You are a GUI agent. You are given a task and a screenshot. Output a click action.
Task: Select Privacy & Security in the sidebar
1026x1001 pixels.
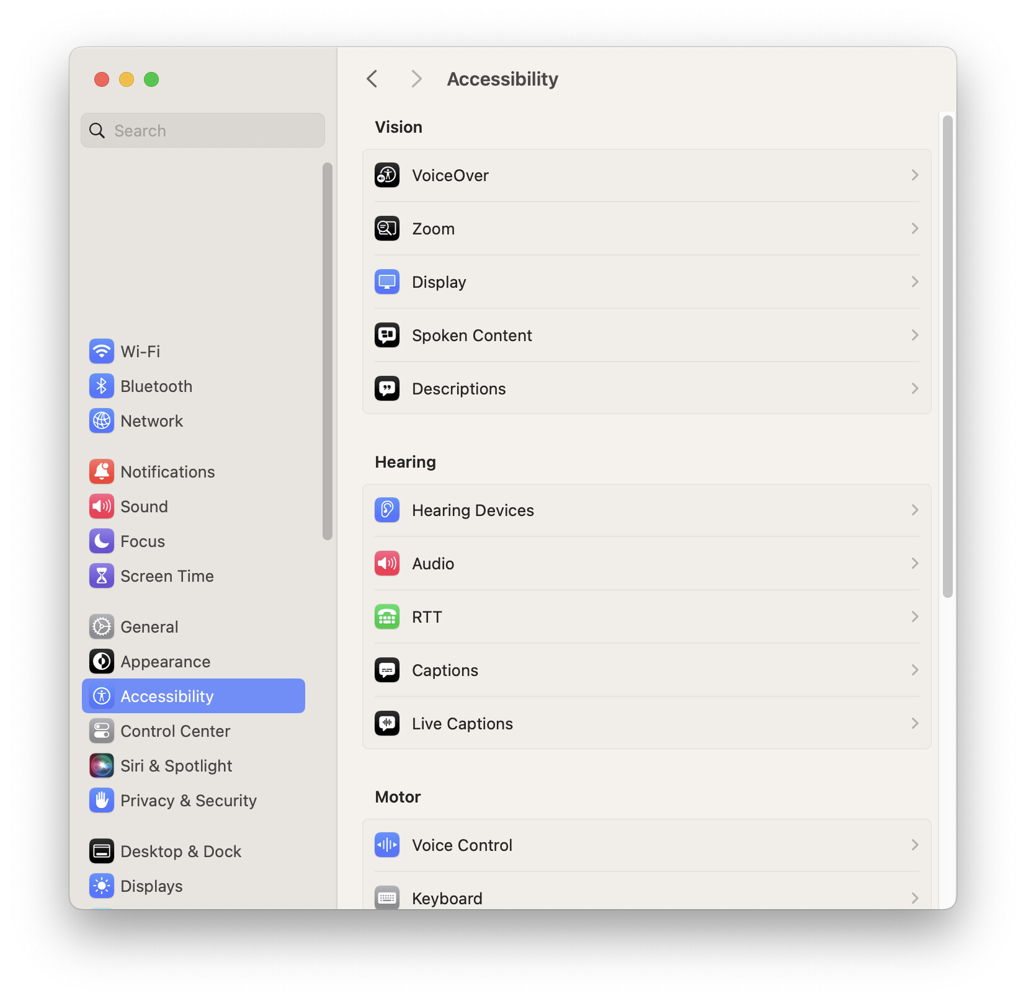[x=188, y=801]
